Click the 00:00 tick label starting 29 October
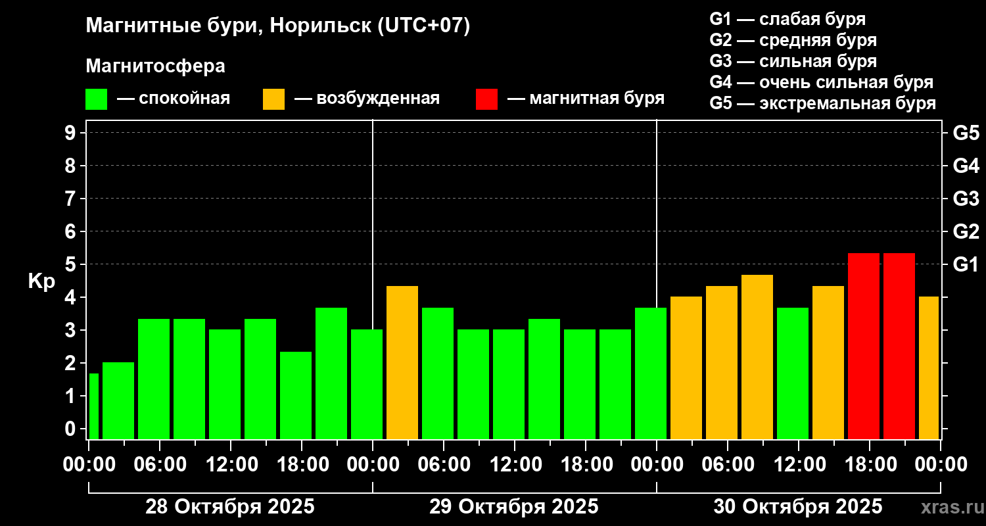Viewport: 986px width, 526px height. click(x=373, y=464)
